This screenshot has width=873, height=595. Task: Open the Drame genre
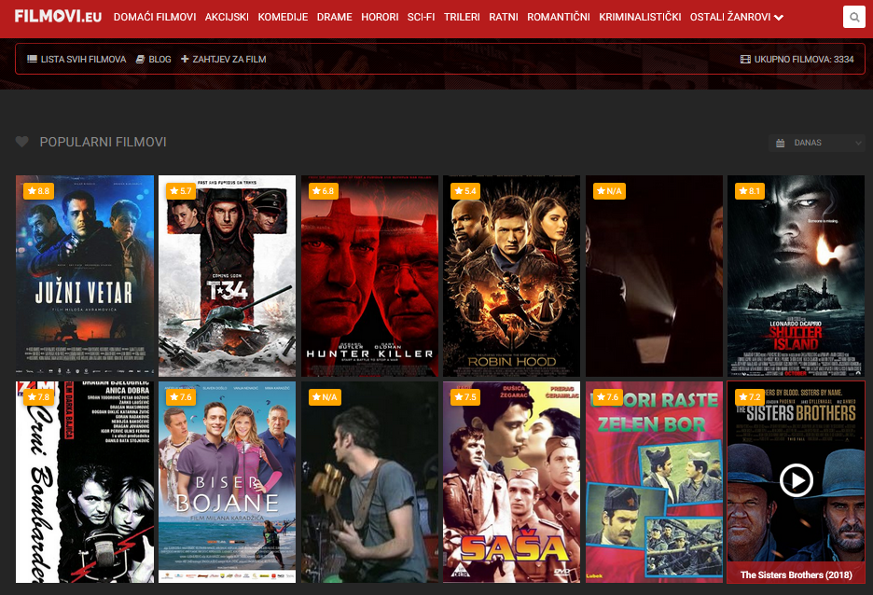(x=335, y=18)
